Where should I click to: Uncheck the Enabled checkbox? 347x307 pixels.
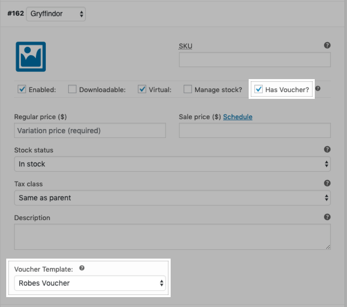[x=22, y=89]
